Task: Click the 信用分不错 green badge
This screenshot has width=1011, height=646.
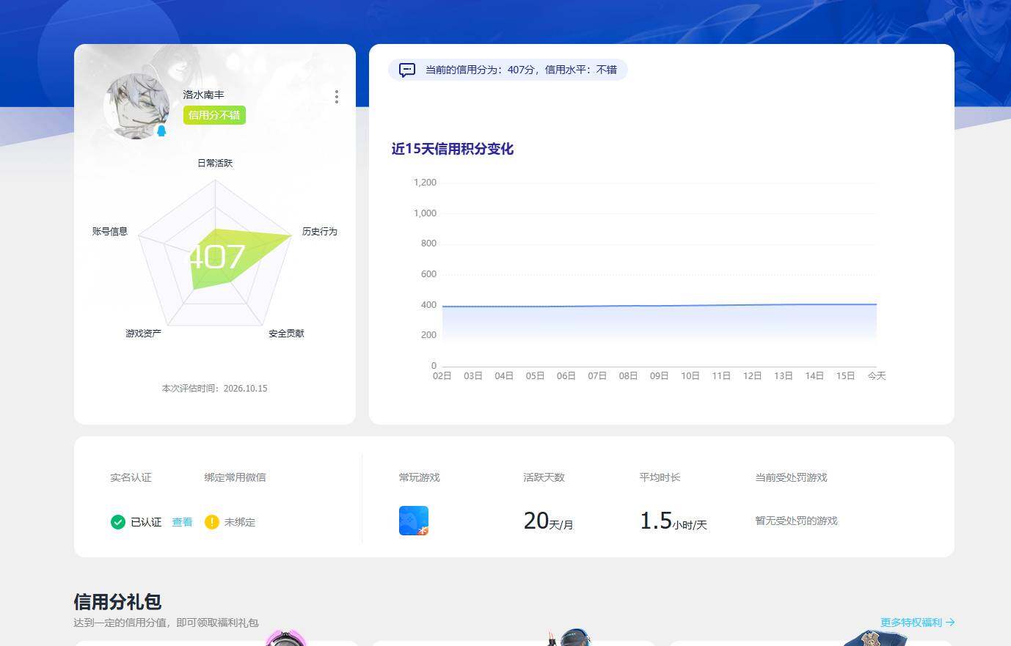Action: [214, 115]
